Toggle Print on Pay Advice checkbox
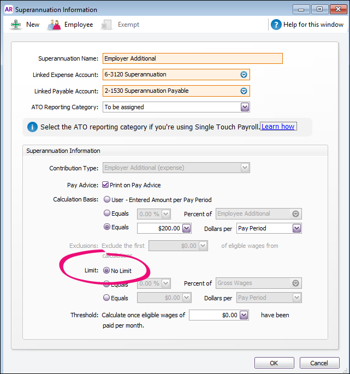The image size is (350, 374). pos(106,185)
